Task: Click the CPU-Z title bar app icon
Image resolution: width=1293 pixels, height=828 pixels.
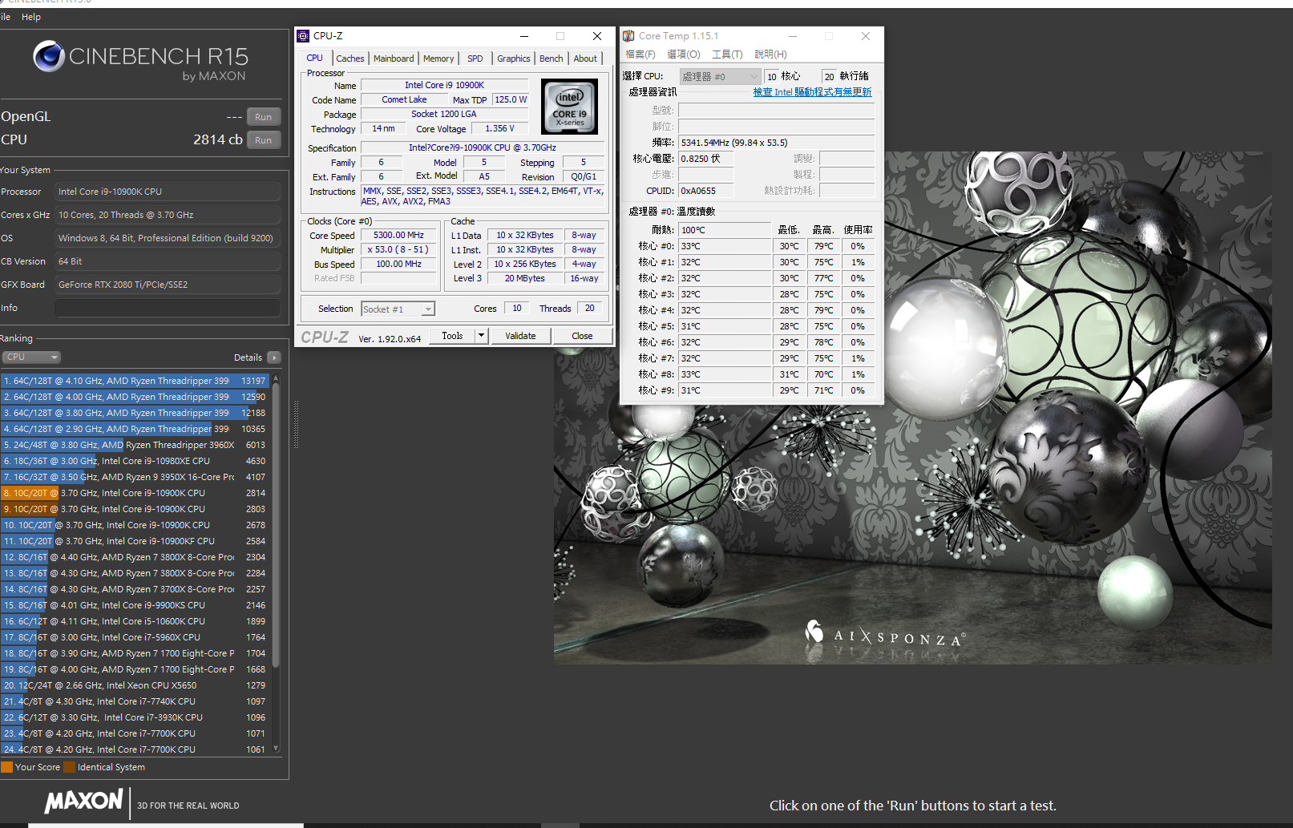Action: click(303, 36)
